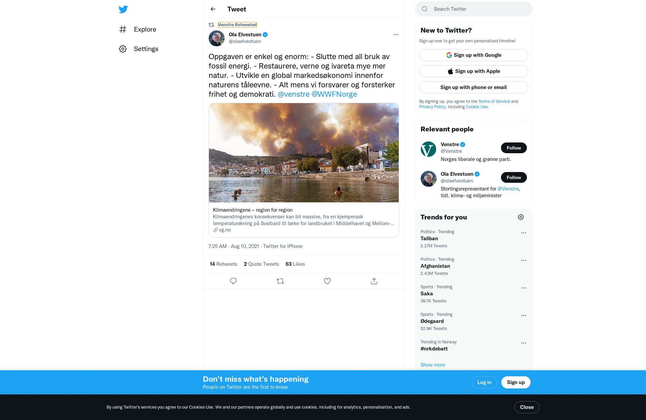Open the Venstre Retweeted link
The height and width of the screenshot is (420, 646).
tap(237, 25)
